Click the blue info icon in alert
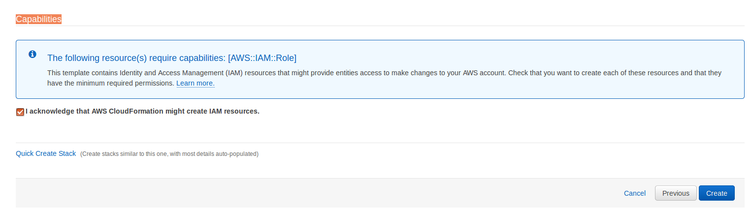This screenshot has width=752, height=209. point(33,54)
